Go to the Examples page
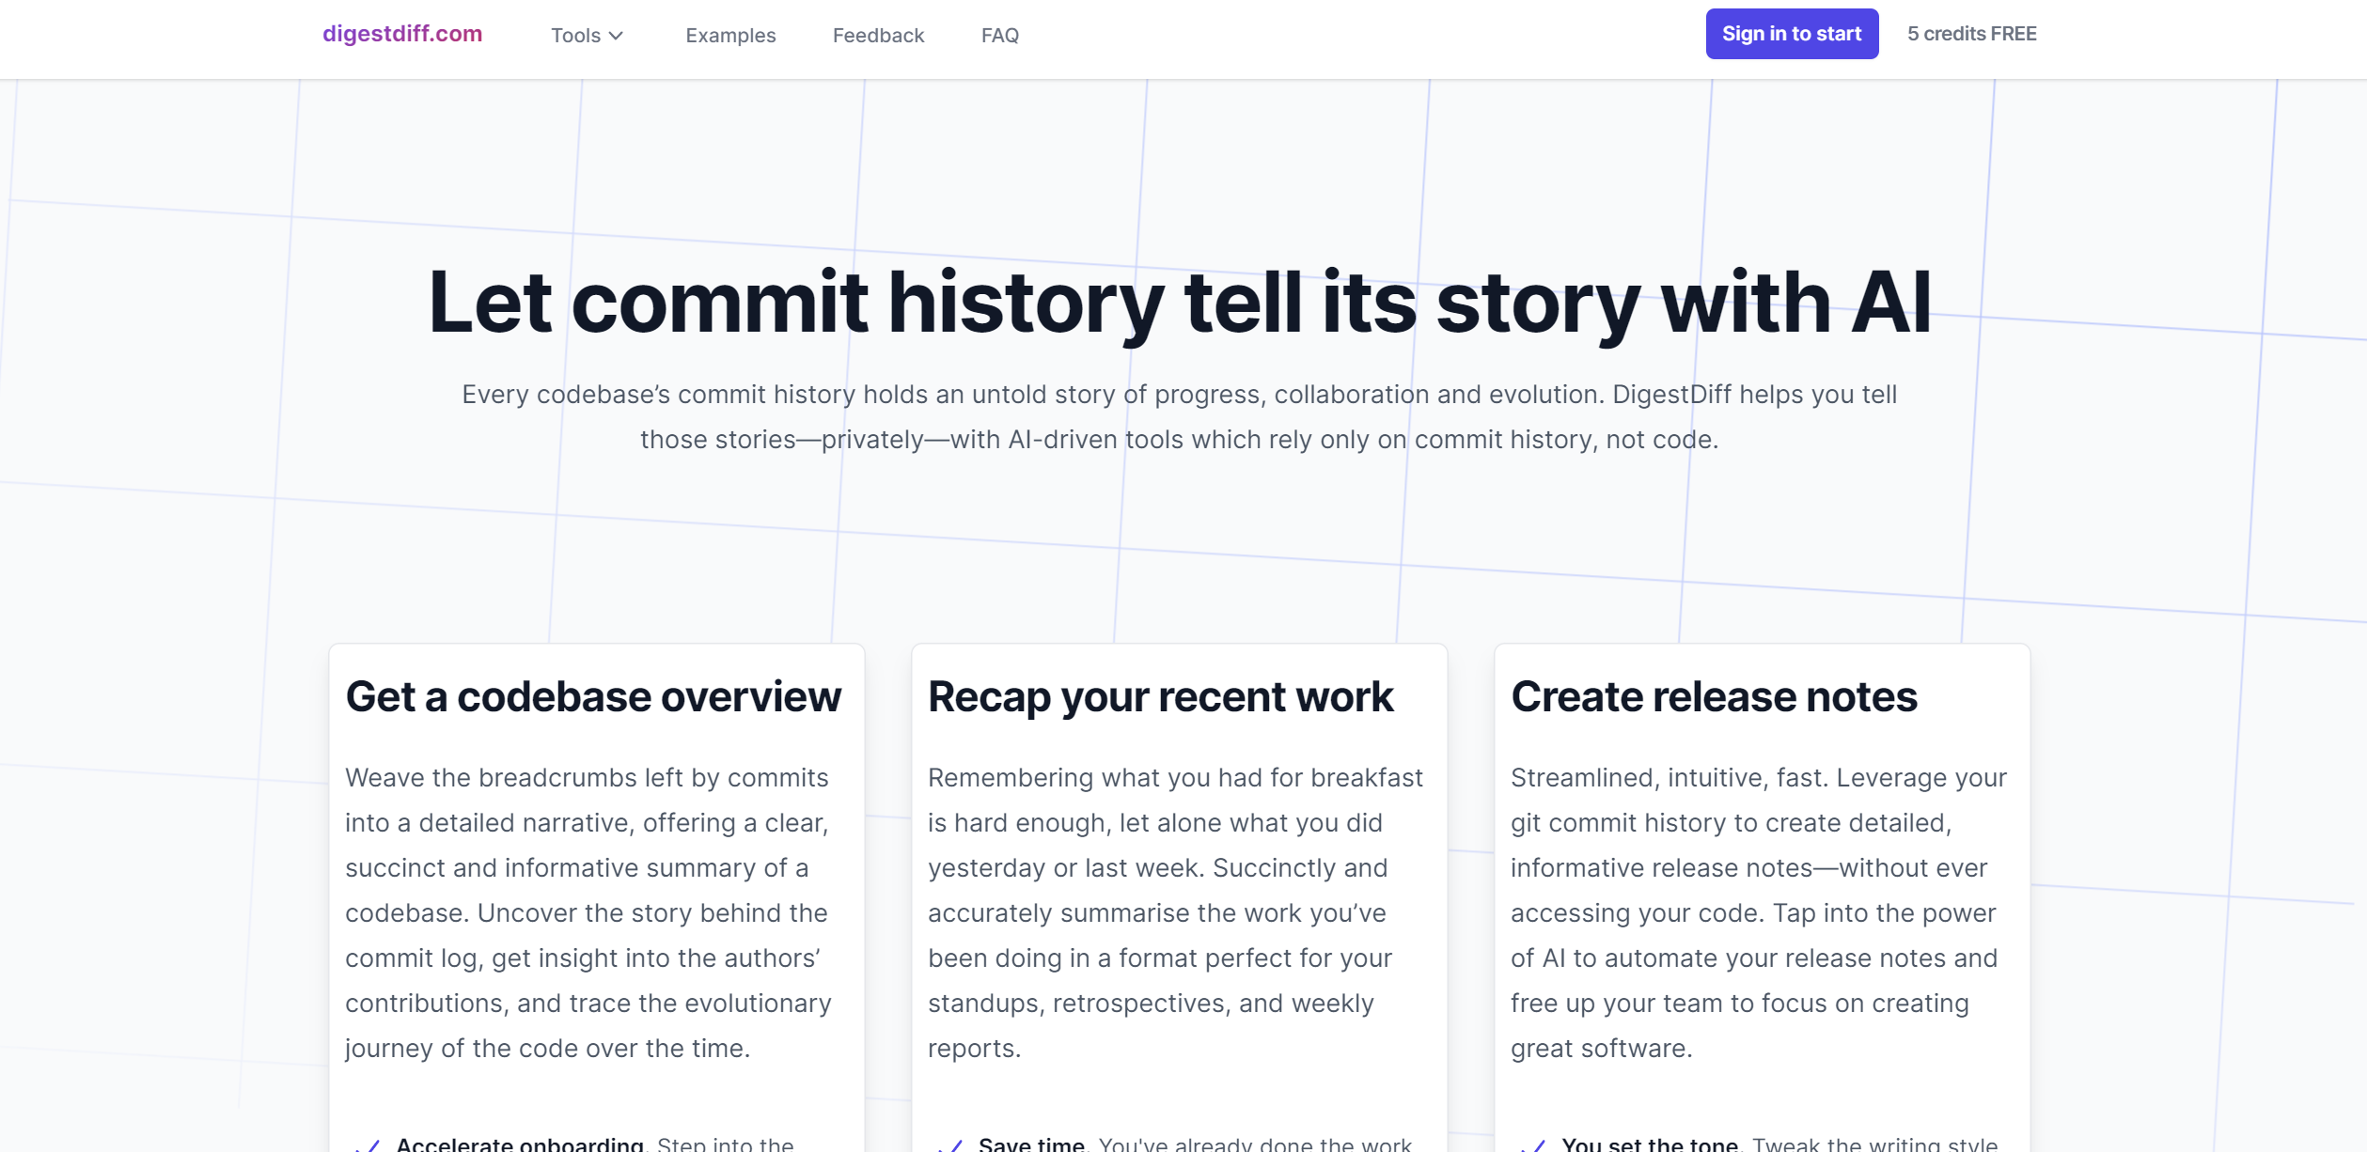 coord(730,36)
